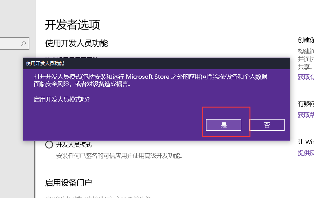
Task: Focus the settings search box
Action: [x=15, y=43]
